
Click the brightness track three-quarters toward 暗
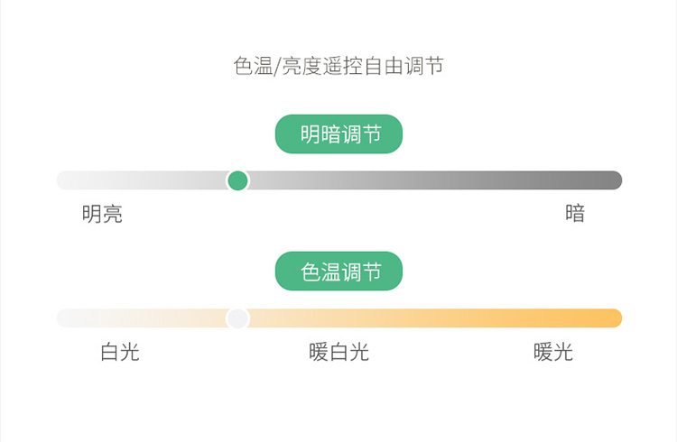point(480,180)
